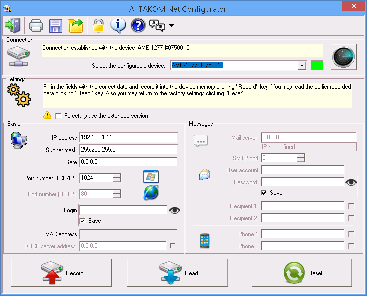Click the language translation icon

point(157,25)
